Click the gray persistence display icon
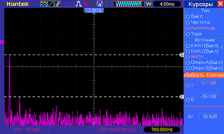Screen dimensions: 224x134 pyautogui.click(x=58, y=4)
